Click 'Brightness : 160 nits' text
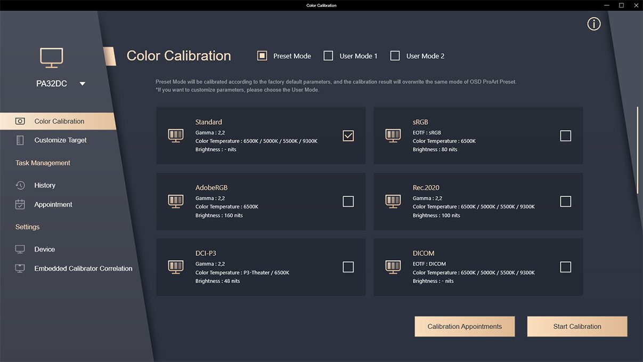Viewport: 643px width, 362px height. [x=219, y=215]
